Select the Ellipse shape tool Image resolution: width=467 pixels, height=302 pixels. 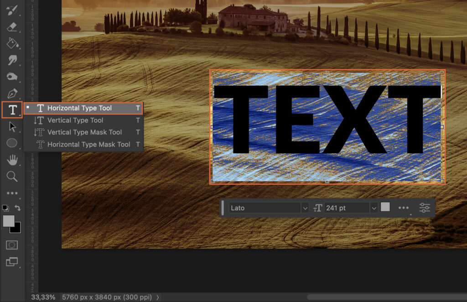pyautogui.click(x=11, y=143)
